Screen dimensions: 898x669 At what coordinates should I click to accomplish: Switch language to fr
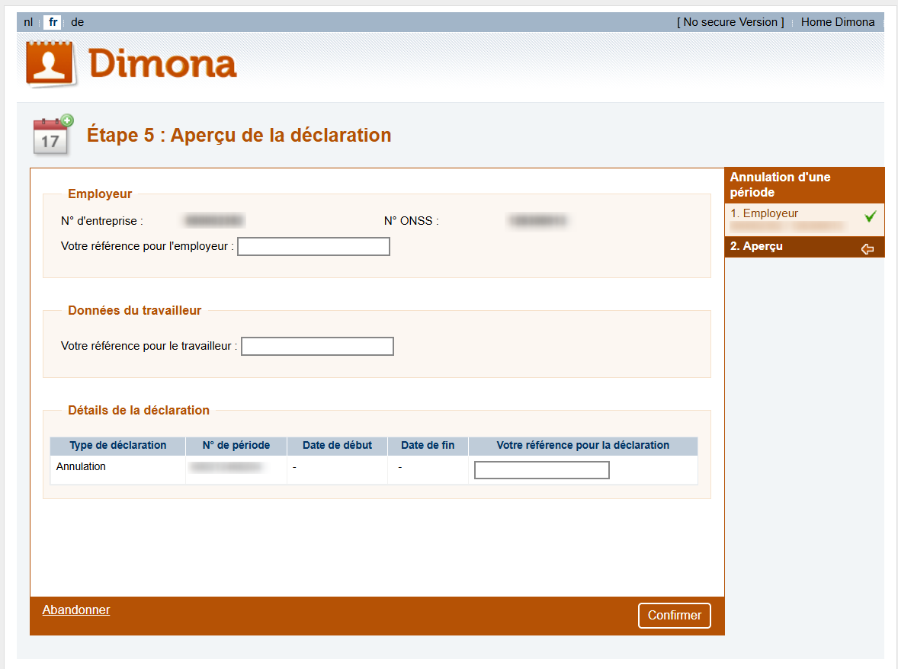53,22
